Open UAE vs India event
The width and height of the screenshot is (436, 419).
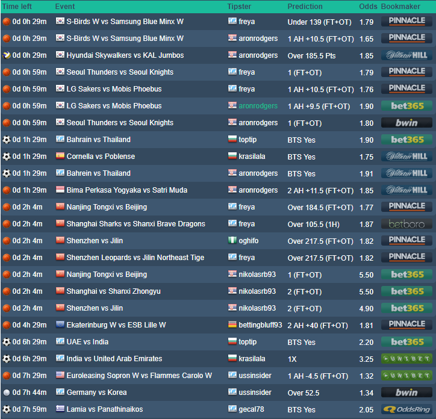pos(87,342)
